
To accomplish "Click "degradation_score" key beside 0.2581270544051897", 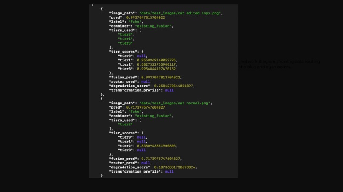I will tap(130, 86).
